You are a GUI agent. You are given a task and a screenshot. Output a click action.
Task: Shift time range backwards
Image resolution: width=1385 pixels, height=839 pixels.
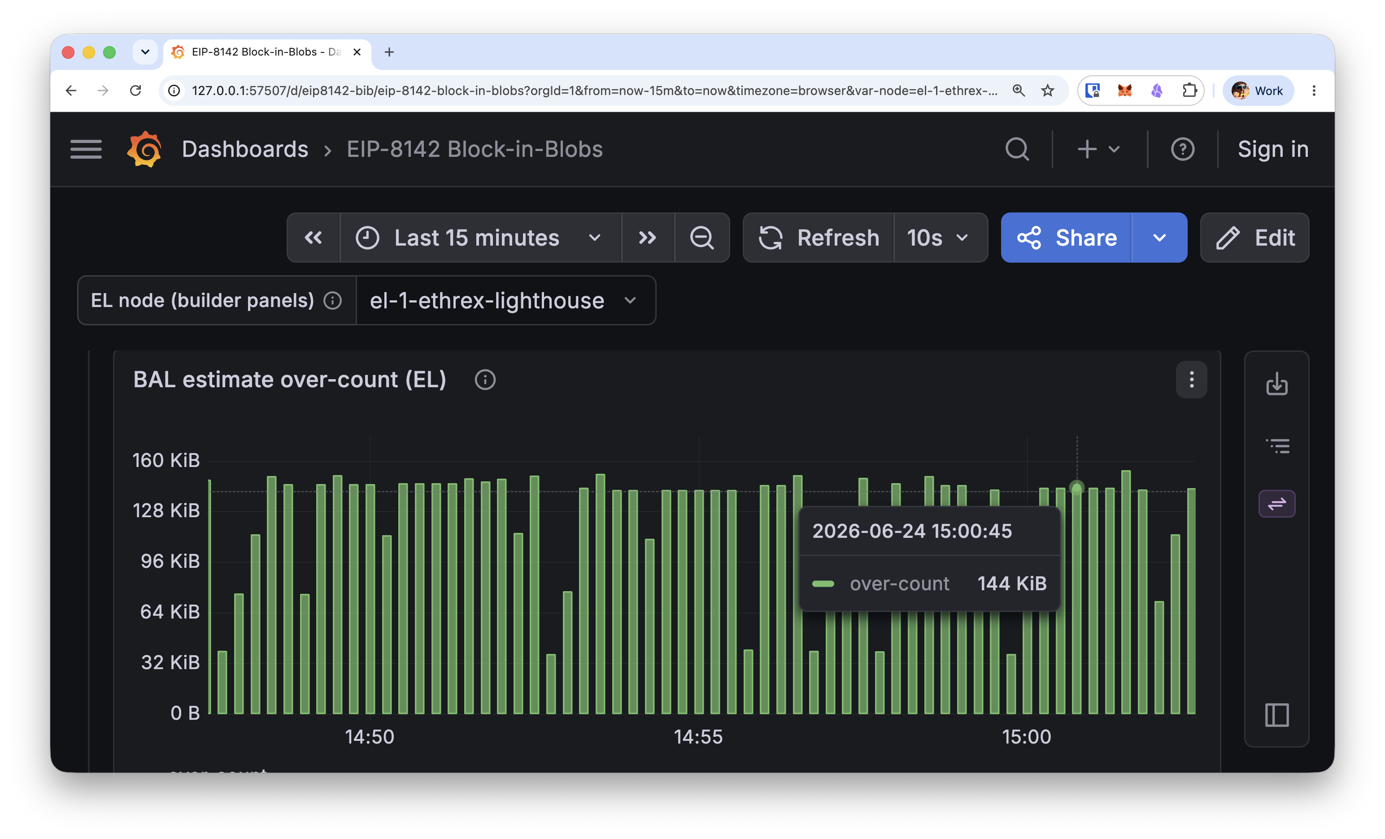pos(313,238)
